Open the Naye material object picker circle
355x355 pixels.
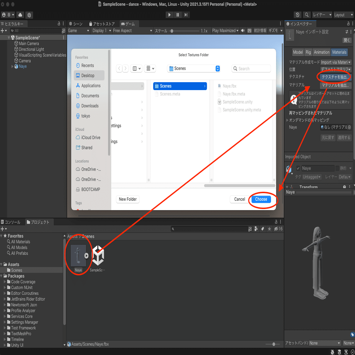(x=349, y=127)
